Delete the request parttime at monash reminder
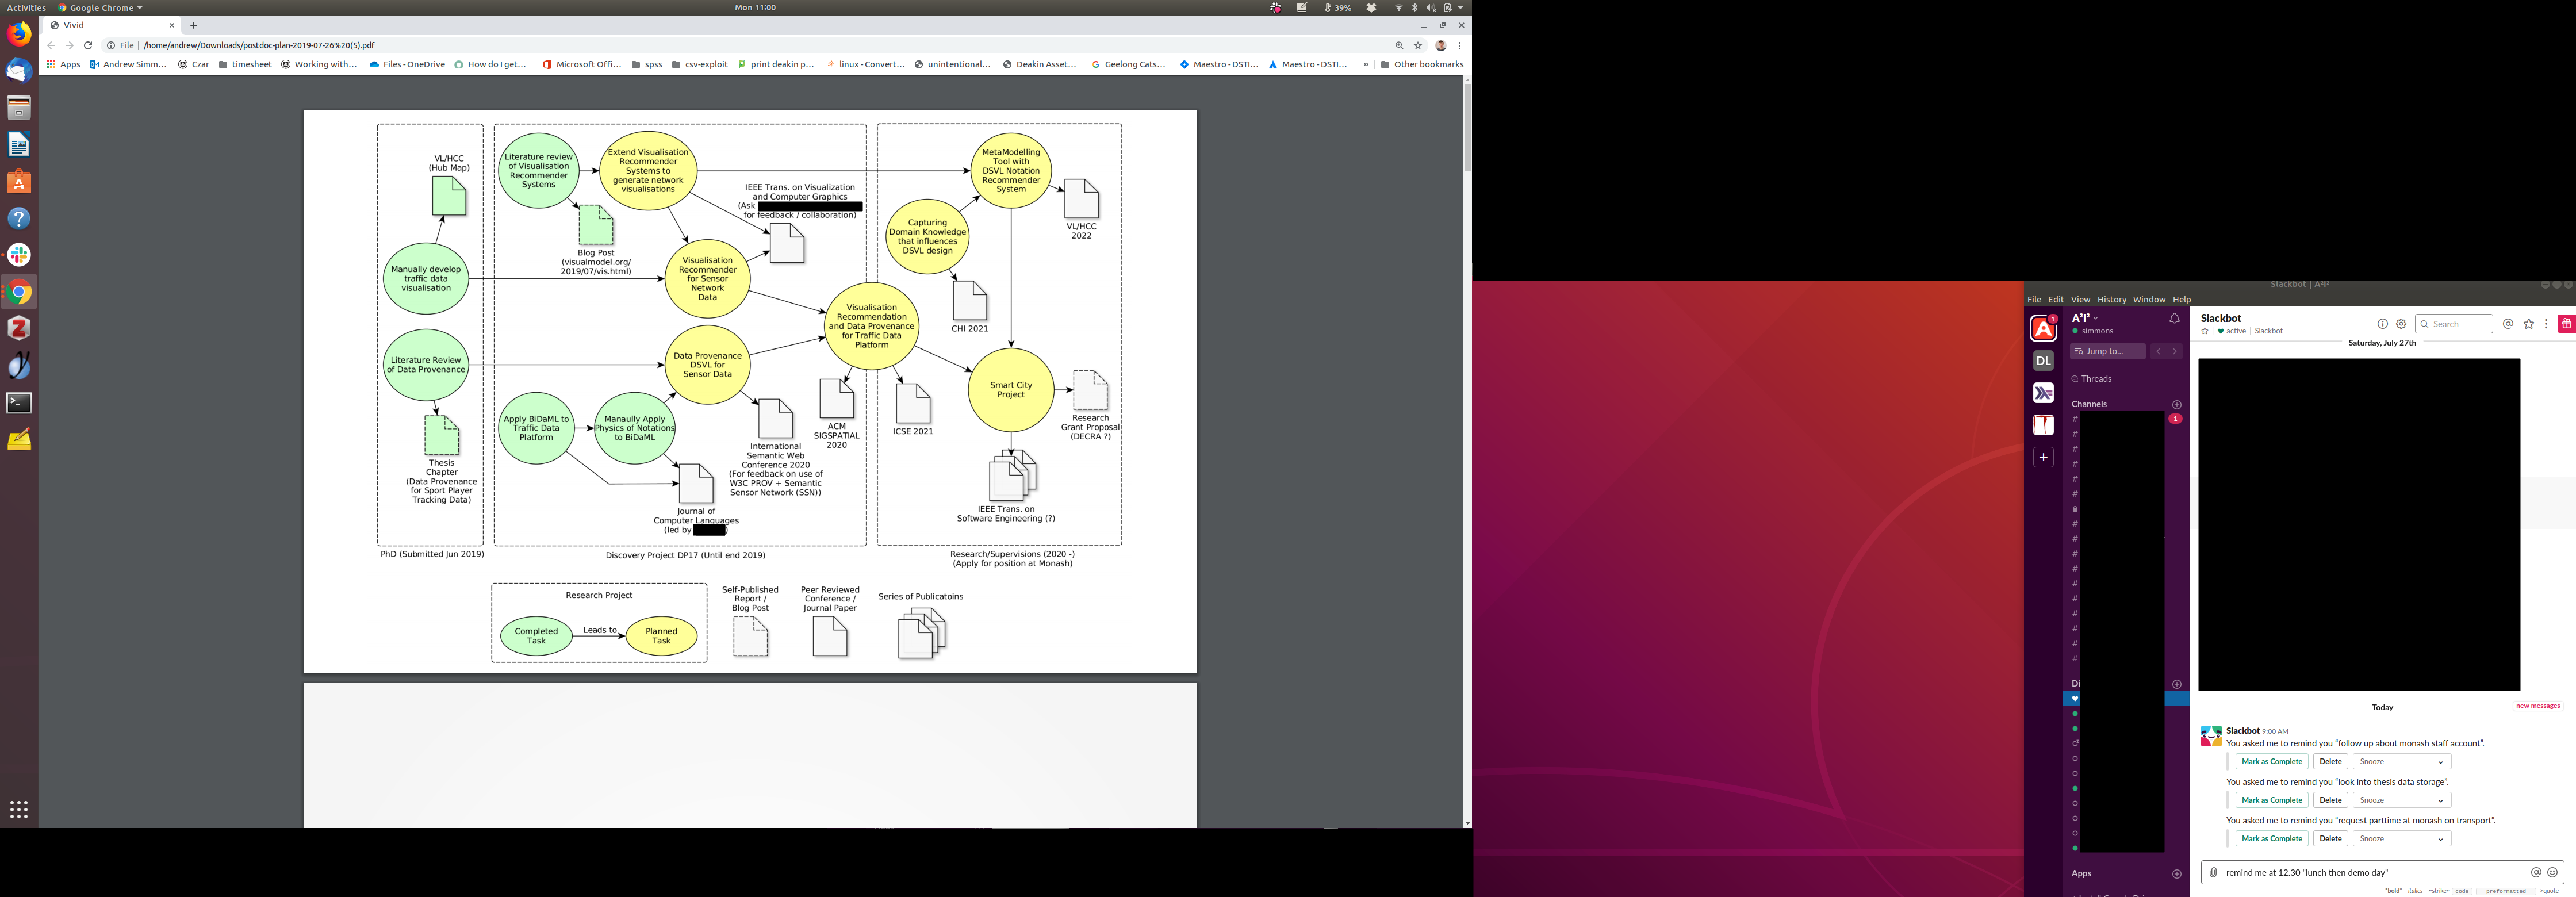The image size is (2576, 897). point(2330,839)
